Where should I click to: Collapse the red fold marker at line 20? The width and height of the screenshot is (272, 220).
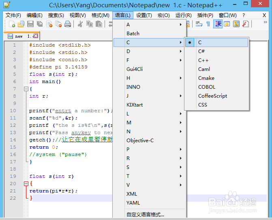[x=26, y=184]
